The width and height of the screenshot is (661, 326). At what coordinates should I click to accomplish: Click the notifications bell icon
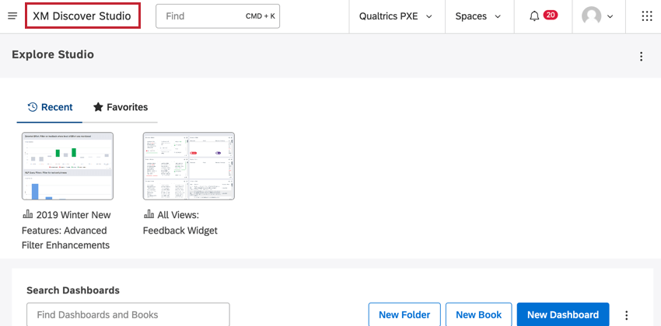[534, 16]
